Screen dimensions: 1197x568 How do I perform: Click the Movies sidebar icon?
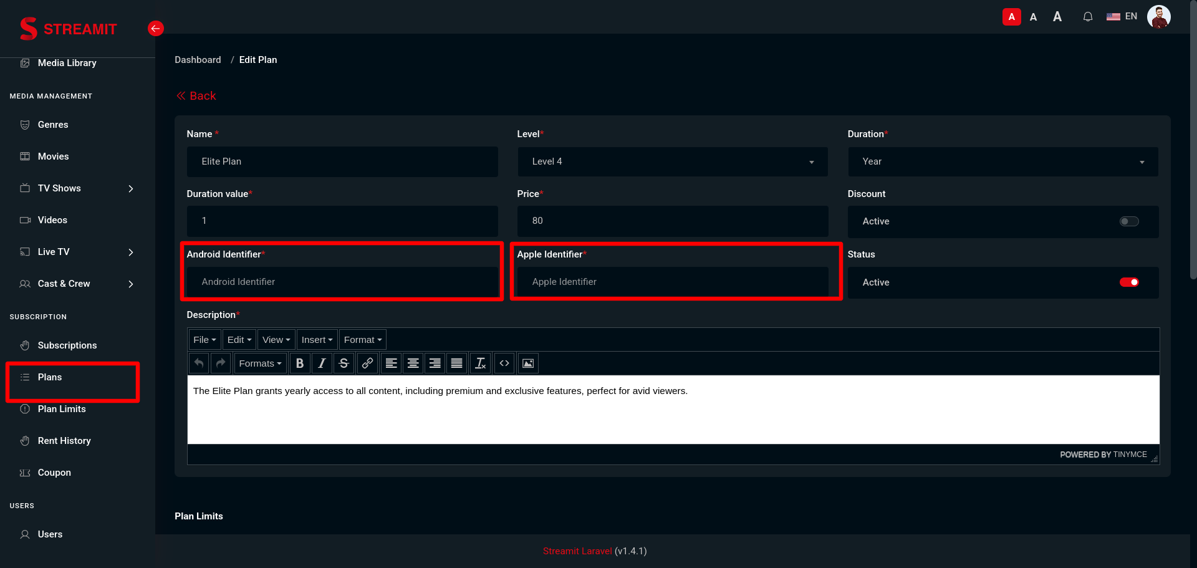coord(25,156)
